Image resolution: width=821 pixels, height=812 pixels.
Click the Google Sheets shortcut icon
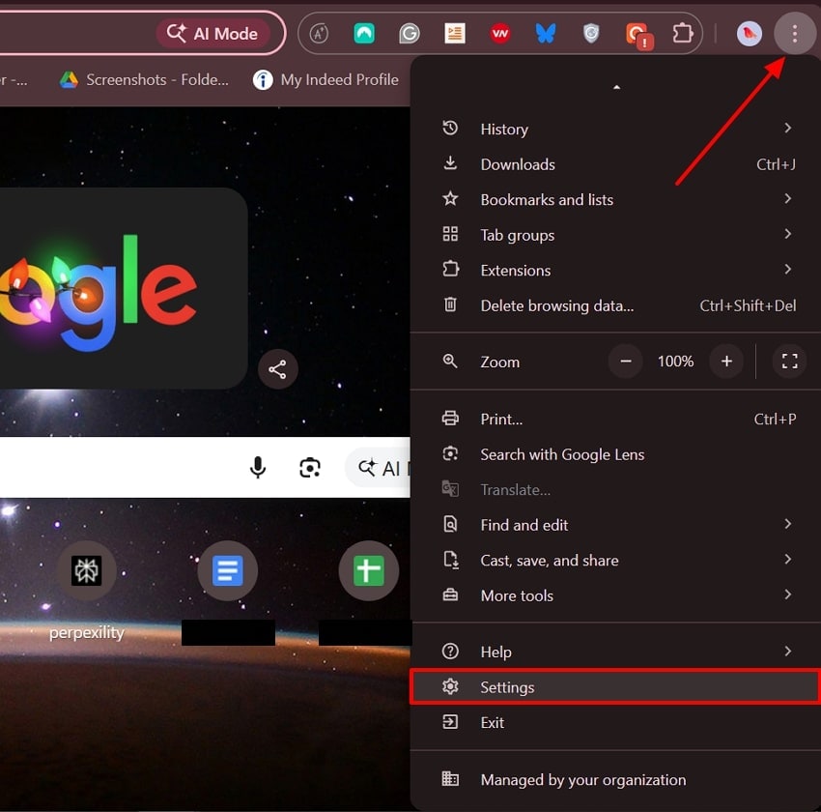[x=368, y=570]
